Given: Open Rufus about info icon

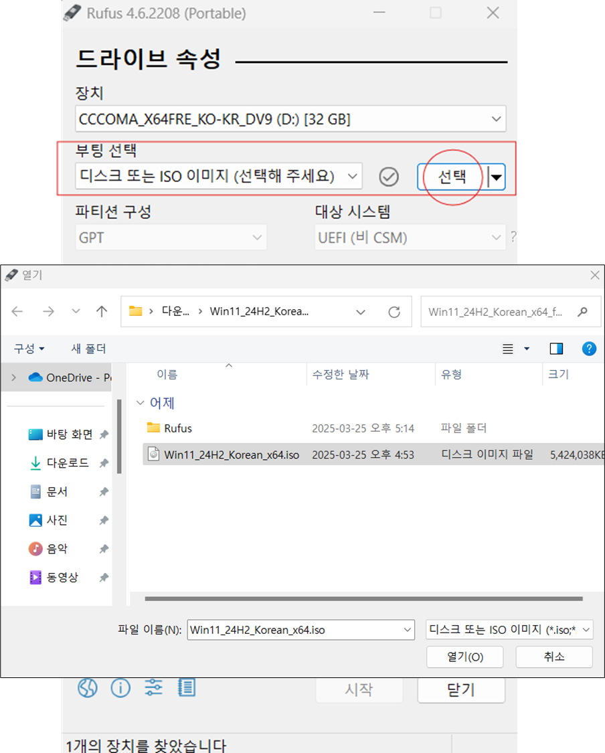Looking at the screenshot, I should point(120,687).
